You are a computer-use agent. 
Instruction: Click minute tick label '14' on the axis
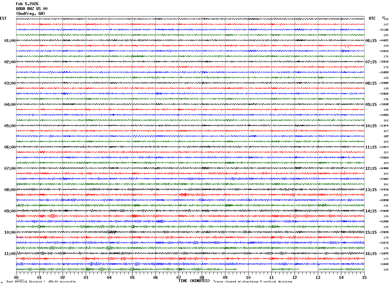point(341,277)
